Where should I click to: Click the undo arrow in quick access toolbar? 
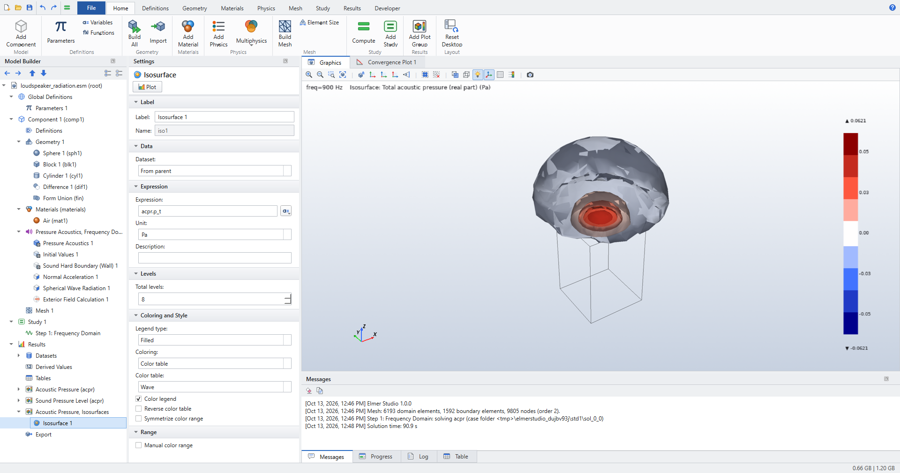[43, 8]
